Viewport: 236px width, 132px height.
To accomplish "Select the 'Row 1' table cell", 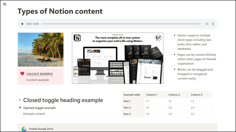I will (133, 101).
